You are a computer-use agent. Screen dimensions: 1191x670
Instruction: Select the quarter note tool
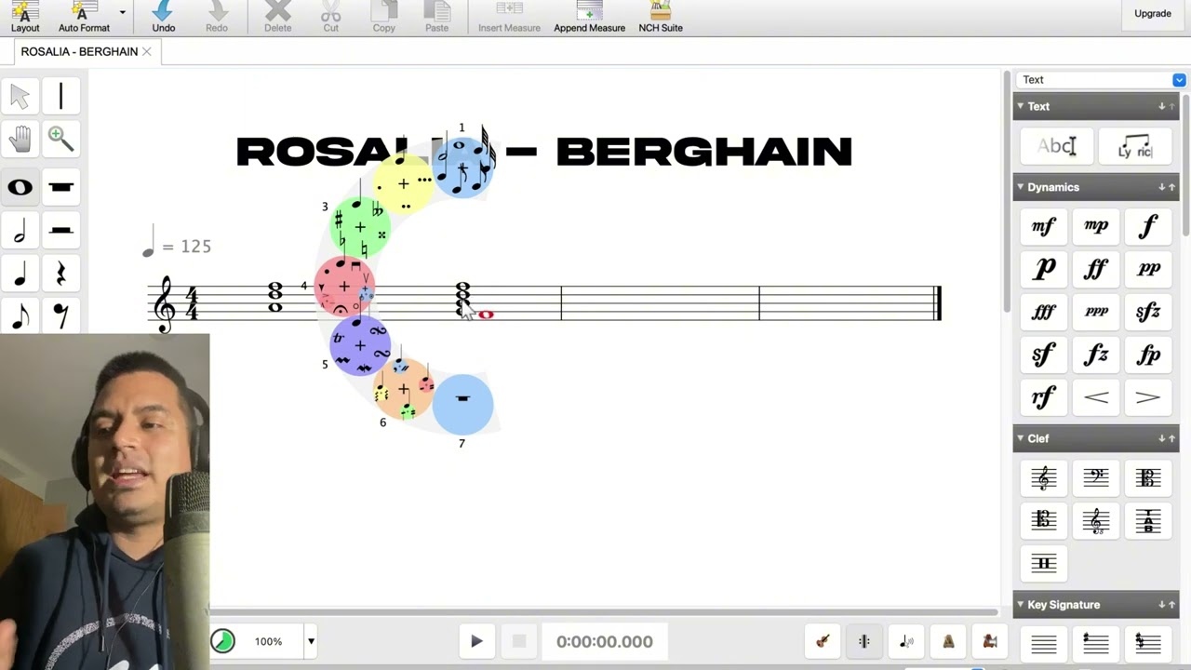pyautogui.click(x=20, y=274)
